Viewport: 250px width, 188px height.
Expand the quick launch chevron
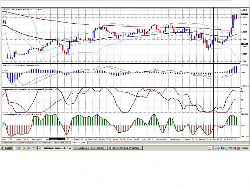[x=34, y=148]
